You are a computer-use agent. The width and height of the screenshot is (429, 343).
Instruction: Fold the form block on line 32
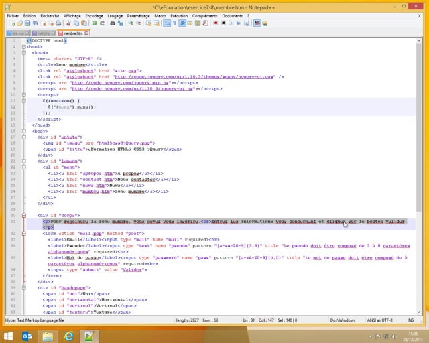pos(24,234)
